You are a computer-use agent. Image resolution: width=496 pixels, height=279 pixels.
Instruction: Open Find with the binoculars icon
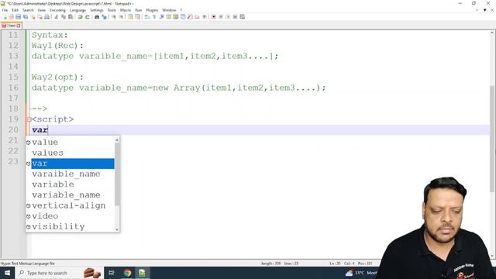(97, 17)
